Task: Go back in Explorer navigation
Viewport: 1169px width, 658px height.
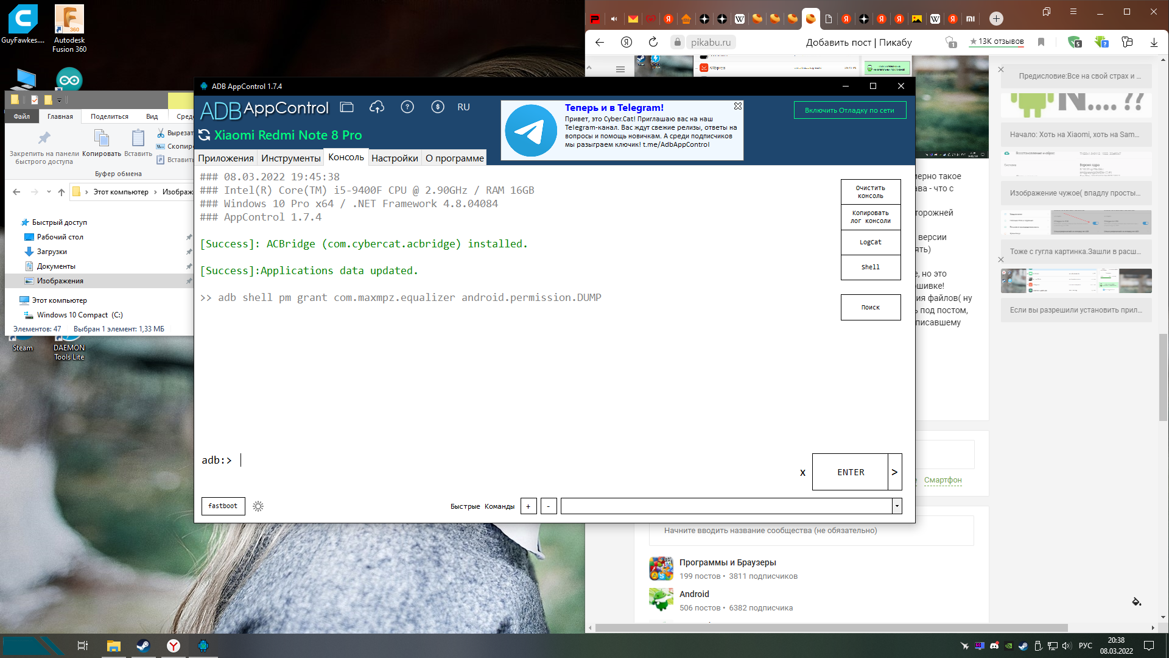Action: (16, 192)
